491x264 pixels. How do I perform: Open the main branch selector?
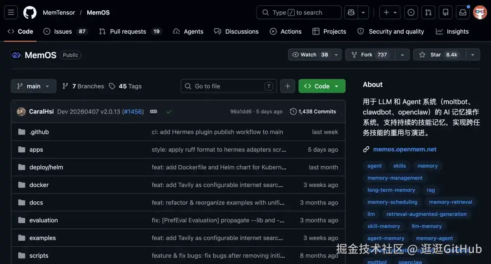pos(34,86)
